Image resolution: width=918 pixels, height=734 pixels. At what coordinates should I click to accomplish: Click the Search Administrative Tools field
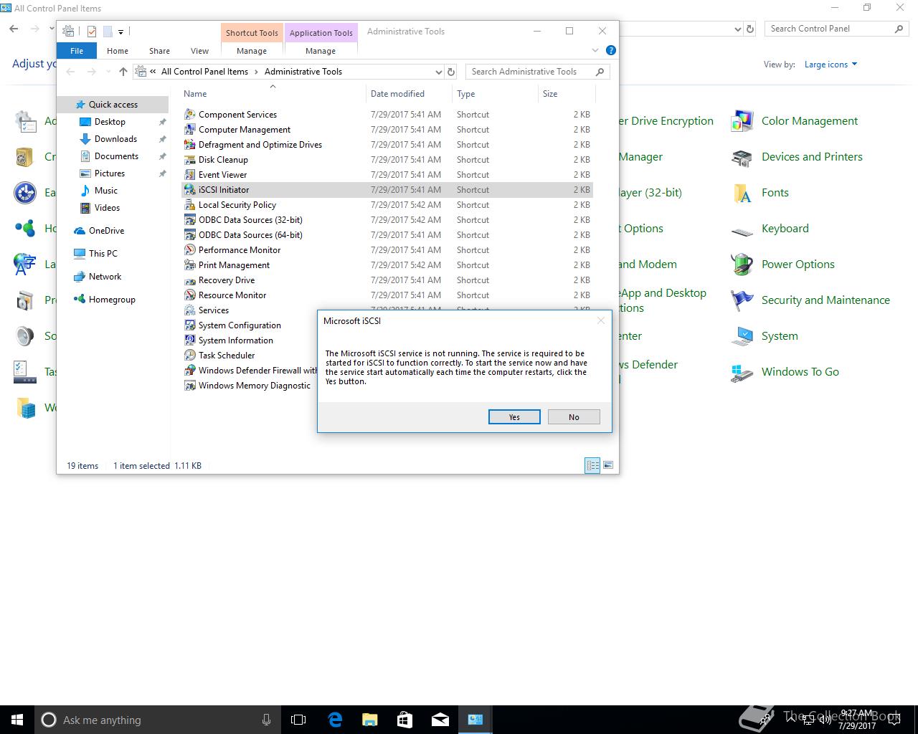[538, 72]
